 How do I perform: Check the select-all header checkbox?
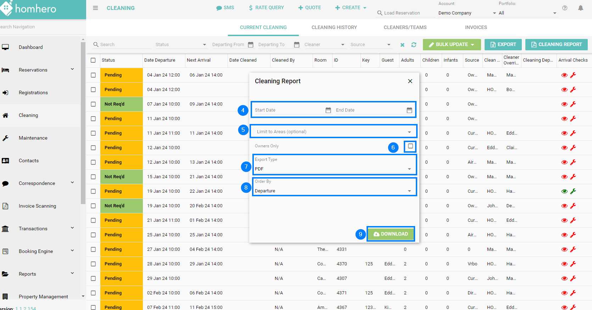(93, 60)
